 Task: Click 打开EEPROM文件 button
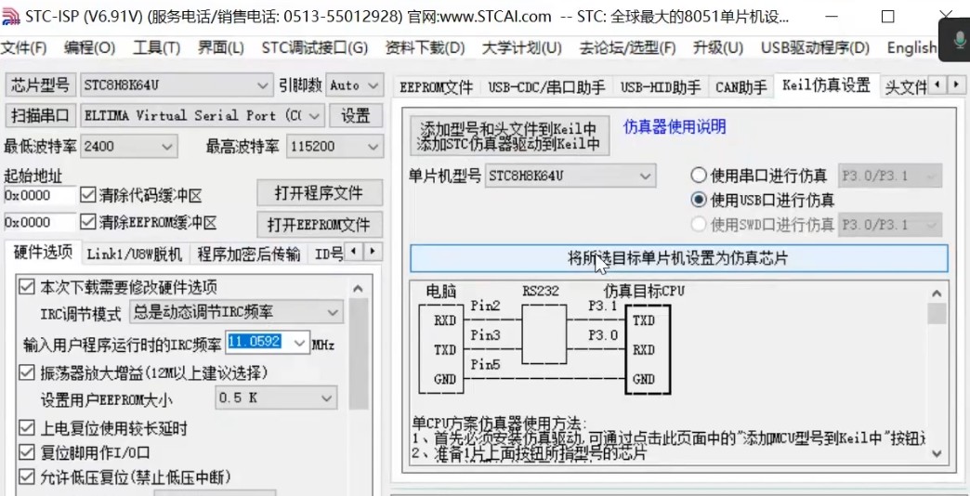tap(320, 225)
